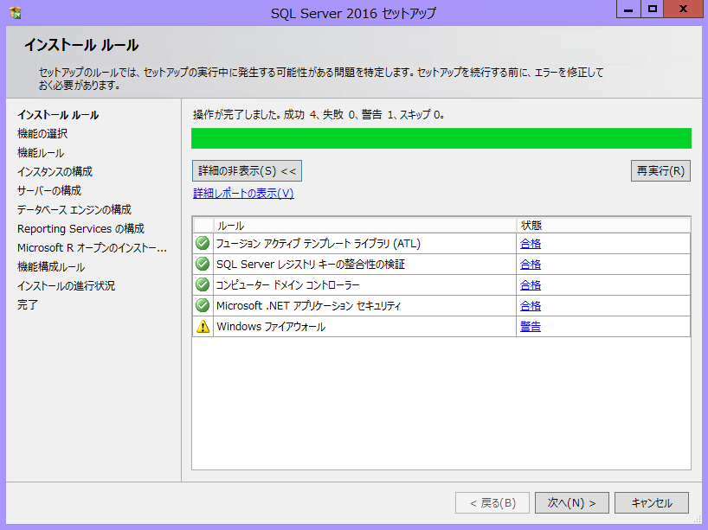Click the 状態 column header
The height and width of the screenshot is (530, 708).
(602, 226)
